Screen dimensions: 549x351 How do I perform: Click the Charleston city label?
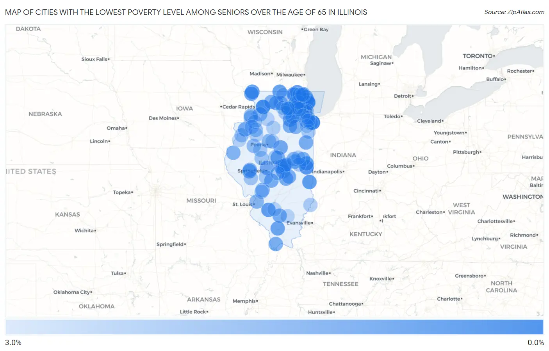click(x=429, y=212)
